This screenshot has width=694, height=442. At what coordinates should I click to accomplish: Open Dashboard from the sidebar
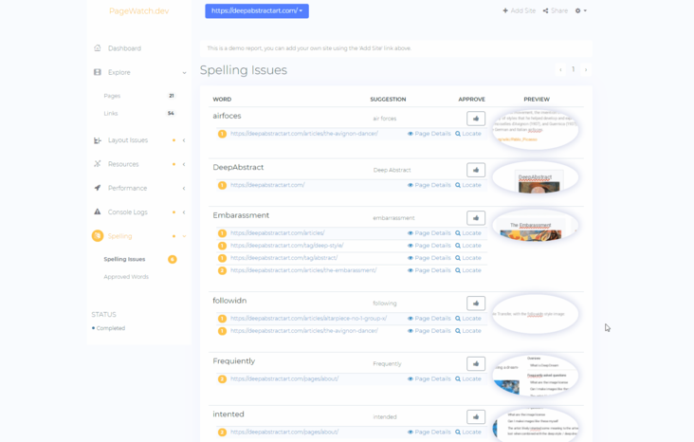pos(124,48)
